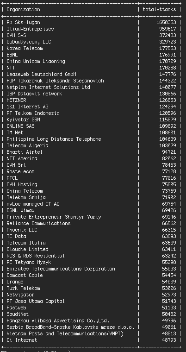
Task: Click PE Tetyana Mysyk text
Action: (29, 263)
